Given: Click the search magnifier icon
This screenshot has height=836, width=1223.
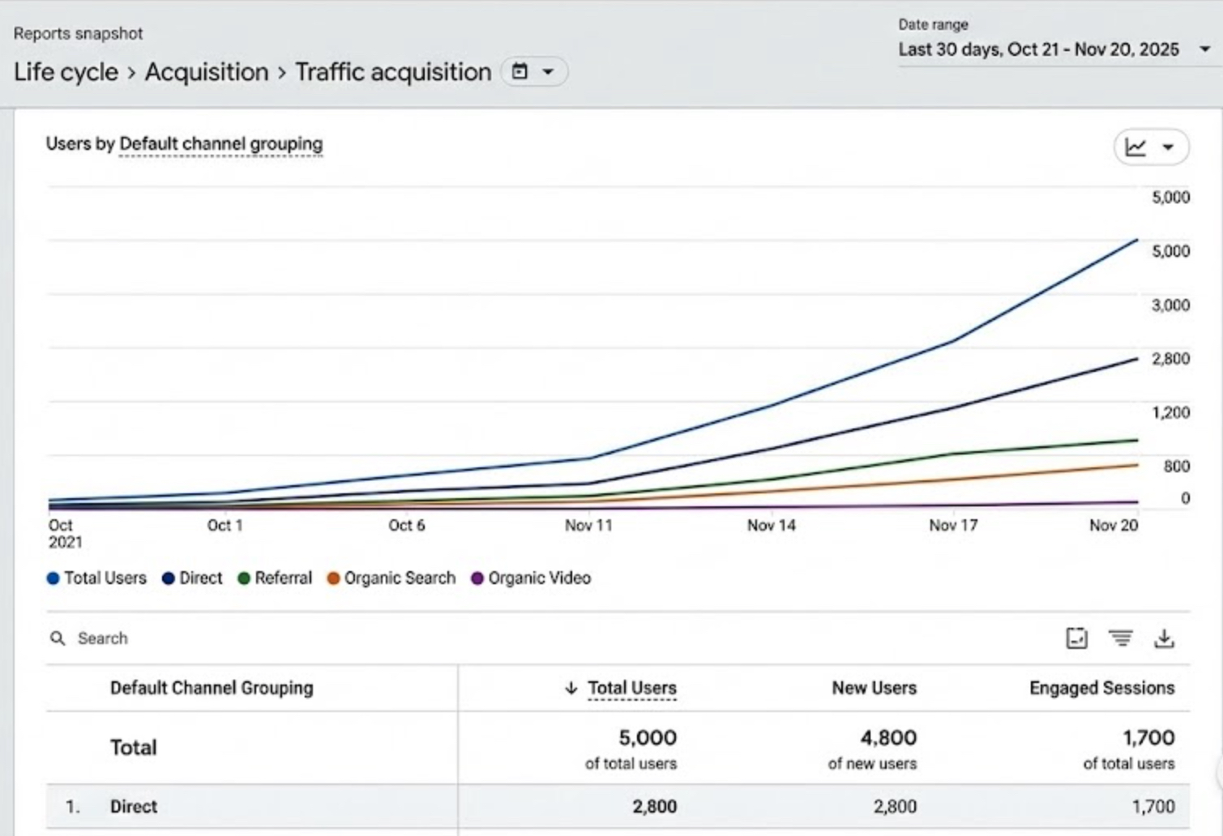Looking at the screenshot, I should (x=58, y=638).
